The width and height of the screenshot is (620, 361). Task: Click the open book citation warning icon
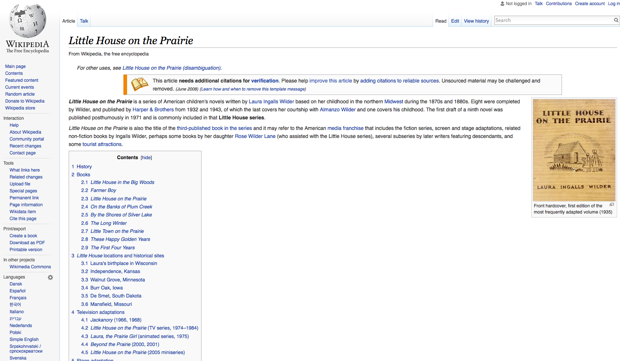(139, 84)
